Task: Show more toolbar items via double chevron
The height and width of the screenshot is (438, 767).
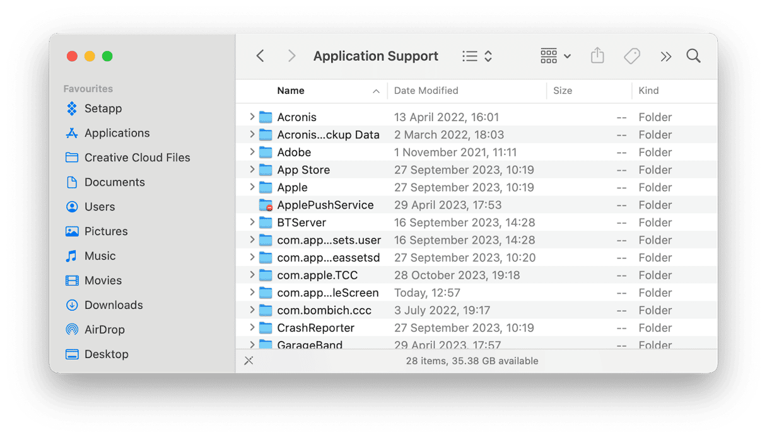Action: pyautogui.click(x=665, y=56)
